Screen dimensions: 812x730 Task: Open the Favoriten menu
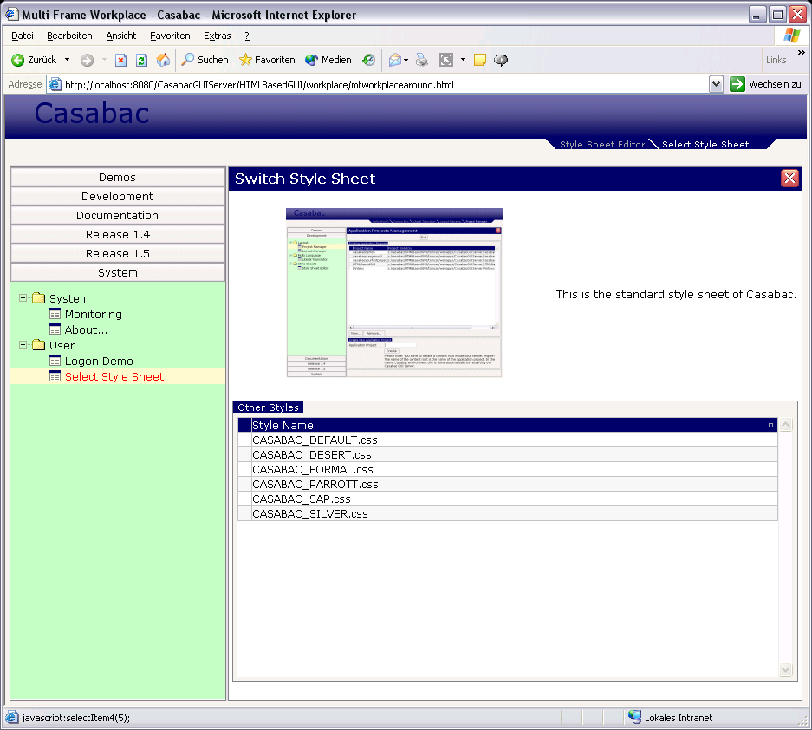click(170, 36)
